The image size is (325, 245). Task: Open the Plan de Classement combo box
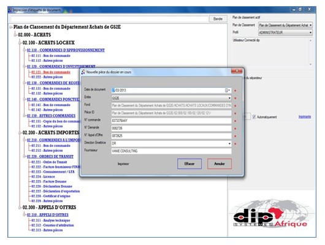coord(285,25)
